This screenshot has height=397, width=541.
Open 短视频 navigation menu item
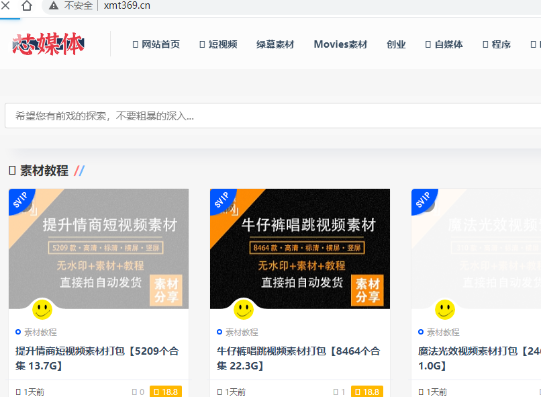218,44
